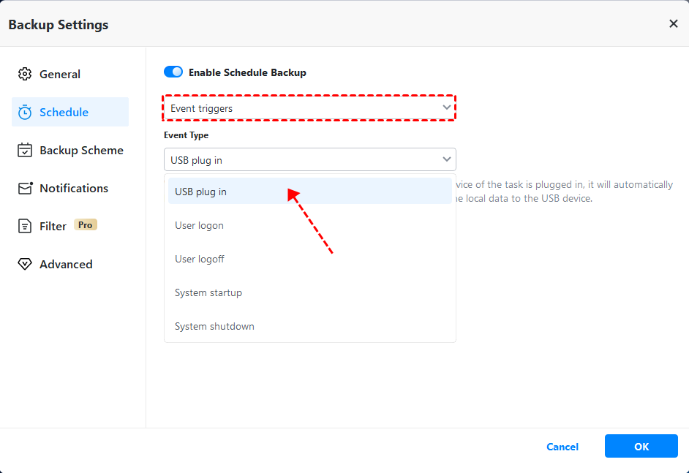Click the Notifications envelope icon
The image size is (689, 473).
click(25, 188)
